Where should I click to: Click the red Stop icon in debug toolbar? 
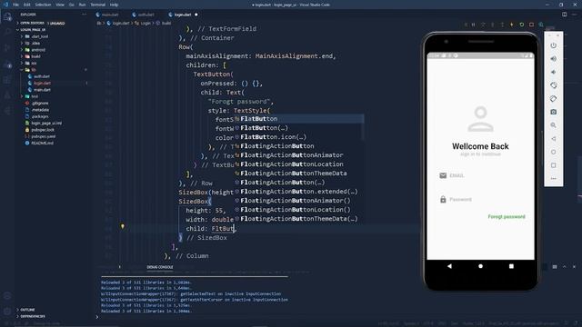point(531,25)
